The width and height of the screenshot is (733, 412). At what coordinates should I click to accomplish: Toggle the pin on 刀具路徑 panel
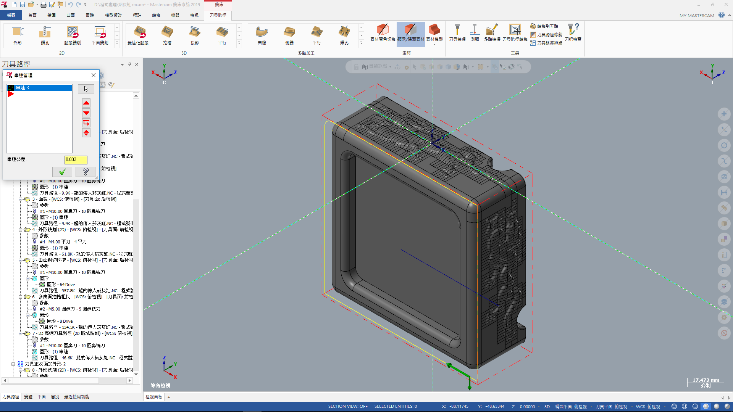tap(129, 64)
